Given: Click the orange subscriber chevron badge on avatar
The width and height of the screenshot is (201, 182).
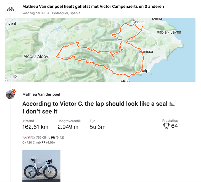Looking at the screenshot, I should click(x=13, y=91).
